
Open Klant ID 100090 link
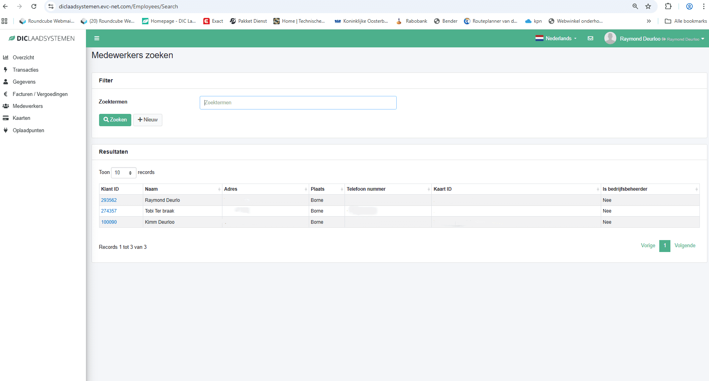click(x=109, y=222)
